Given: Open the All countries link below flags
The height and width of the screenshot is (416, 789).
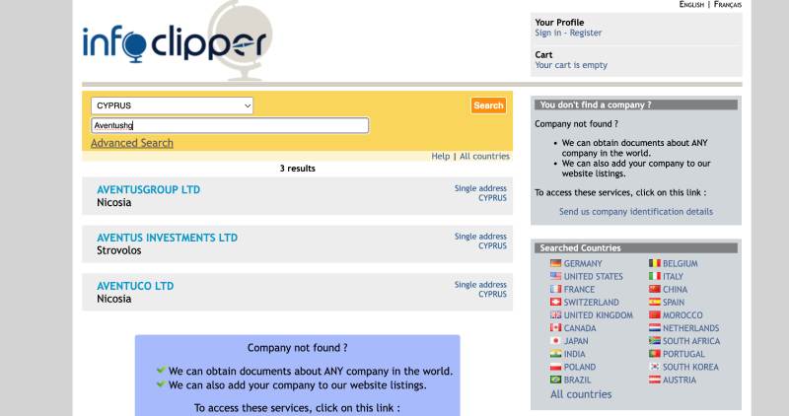Looking at the screenshot, I should 581,394.
